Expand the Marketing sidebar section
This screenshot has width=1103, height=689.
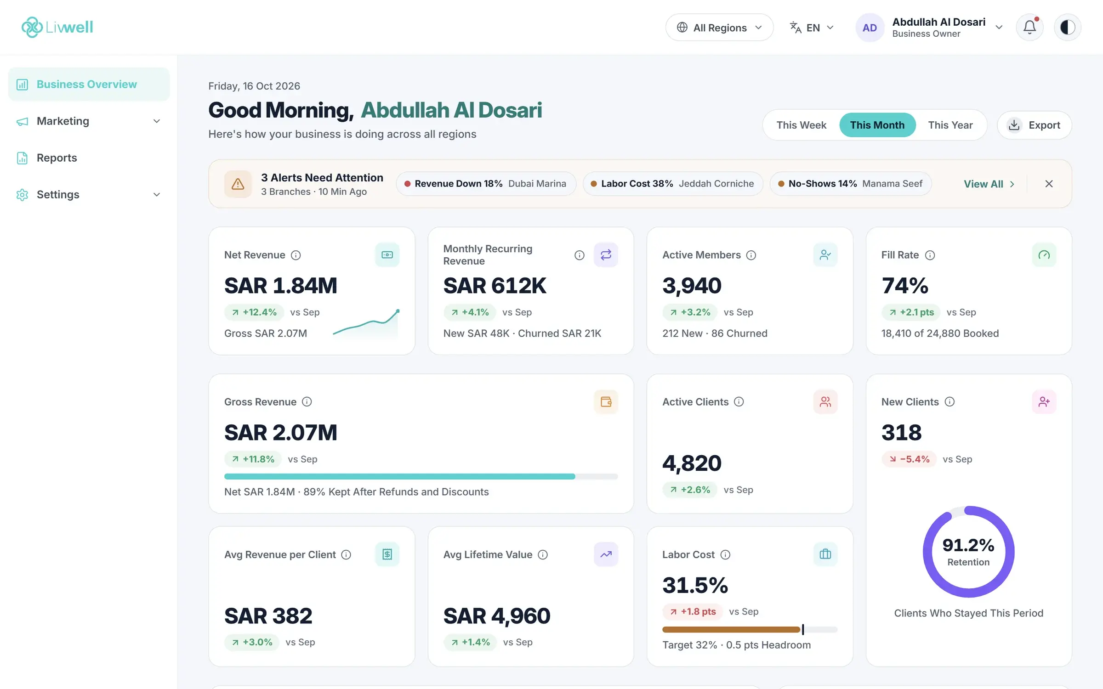tap(89, 121)
